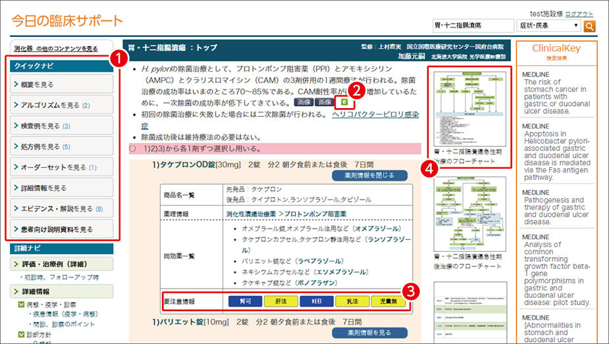Open the second 画像 image badge

click(325, 102)
